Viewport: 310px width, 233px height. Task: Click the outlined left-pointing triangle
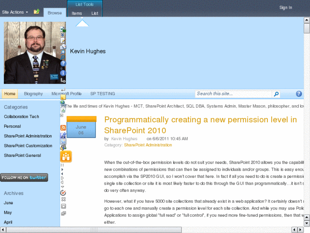[x=62, y=182]
